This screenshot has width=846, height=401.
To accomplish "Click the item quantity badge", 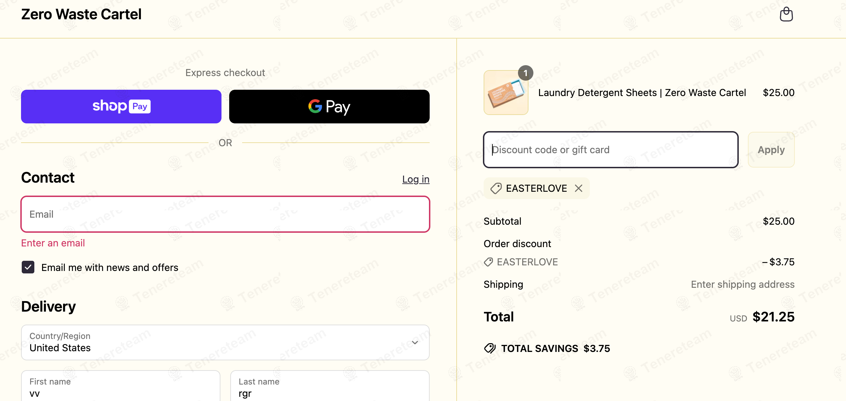I will [525, 73].
